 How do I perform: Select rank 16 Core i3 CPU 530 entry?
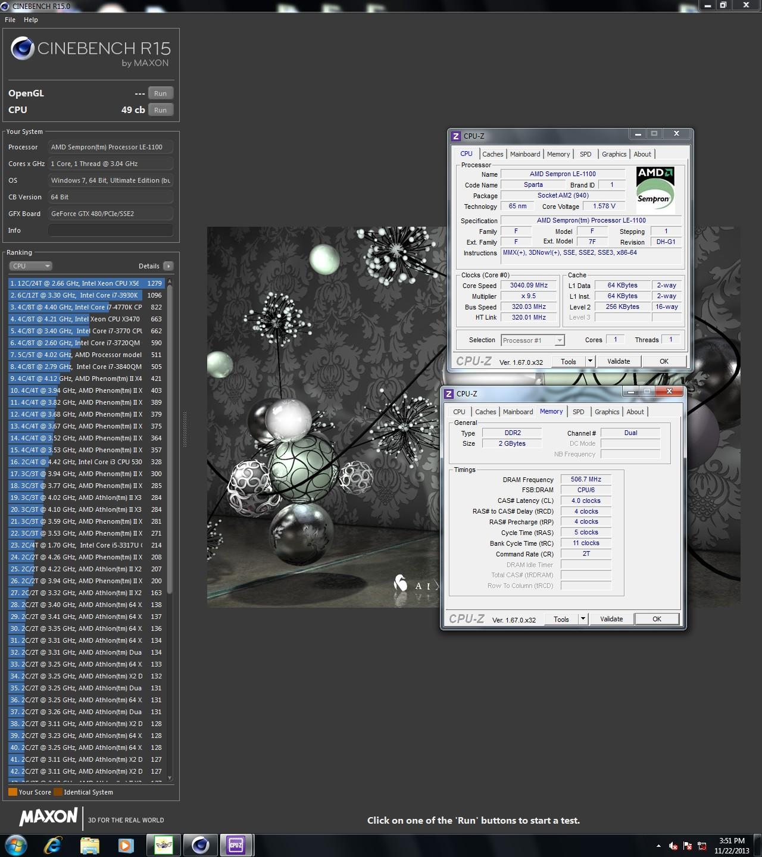pos(86,462)
